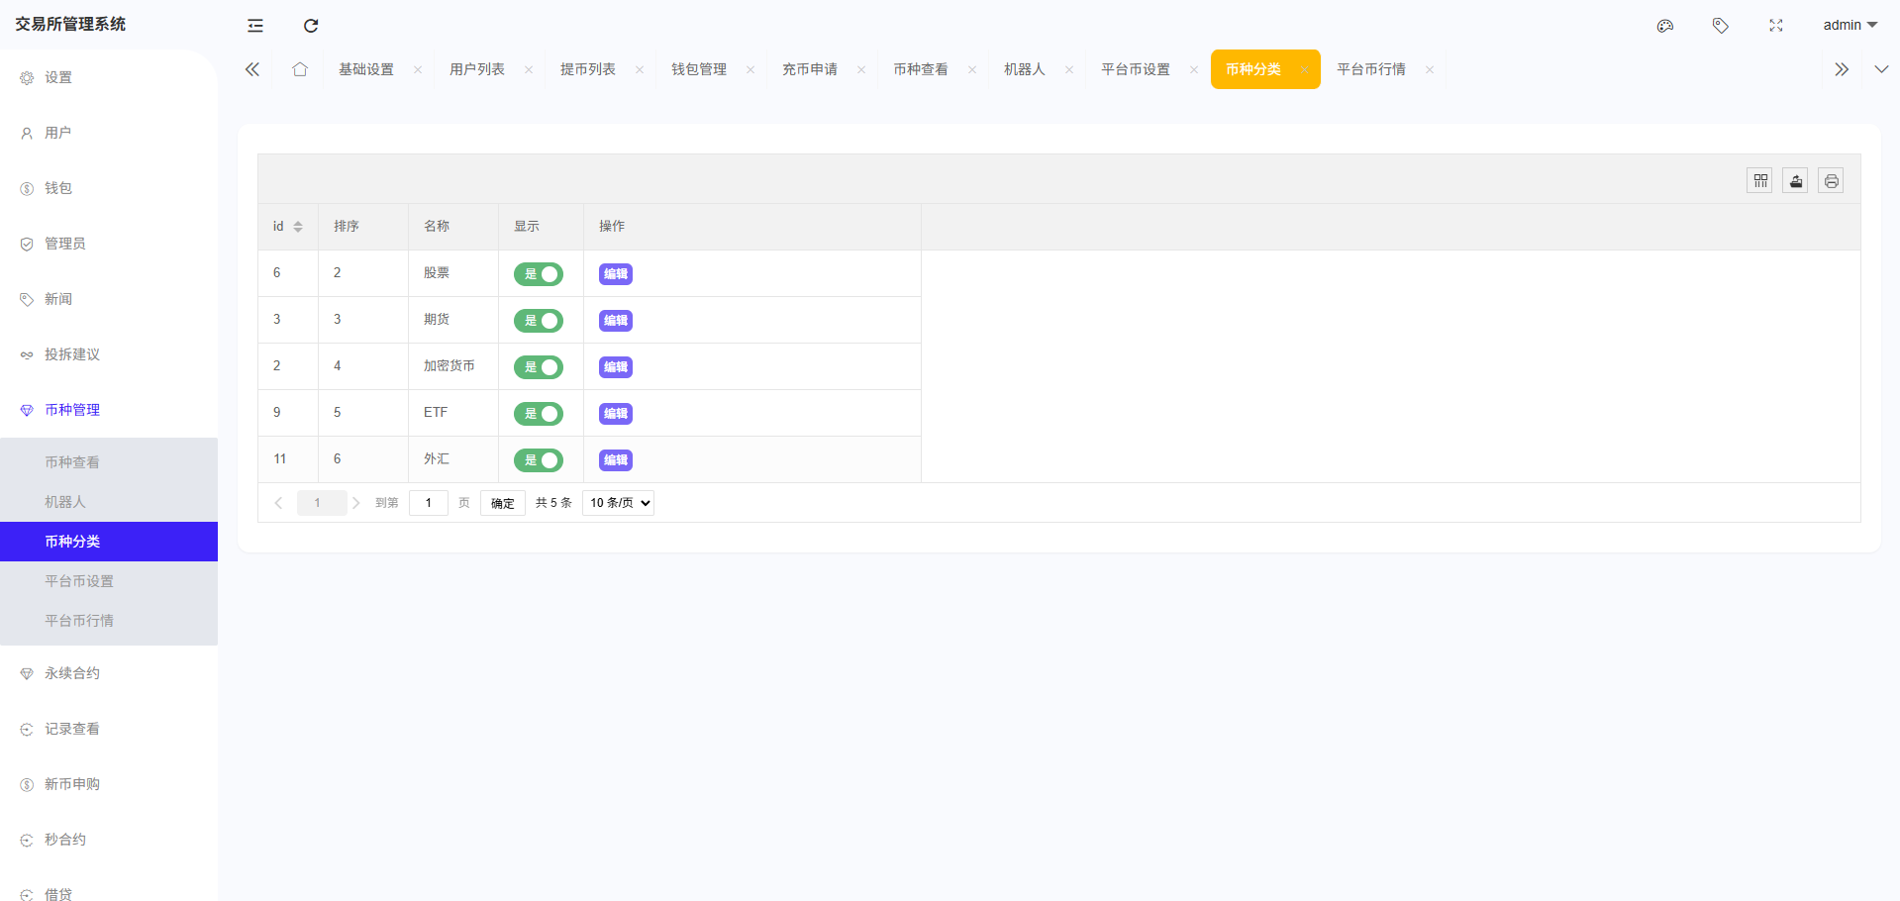This screenshot has height=901, width=1900.
Task: Open the theme palette icon
Action: tap(1665, 26)
